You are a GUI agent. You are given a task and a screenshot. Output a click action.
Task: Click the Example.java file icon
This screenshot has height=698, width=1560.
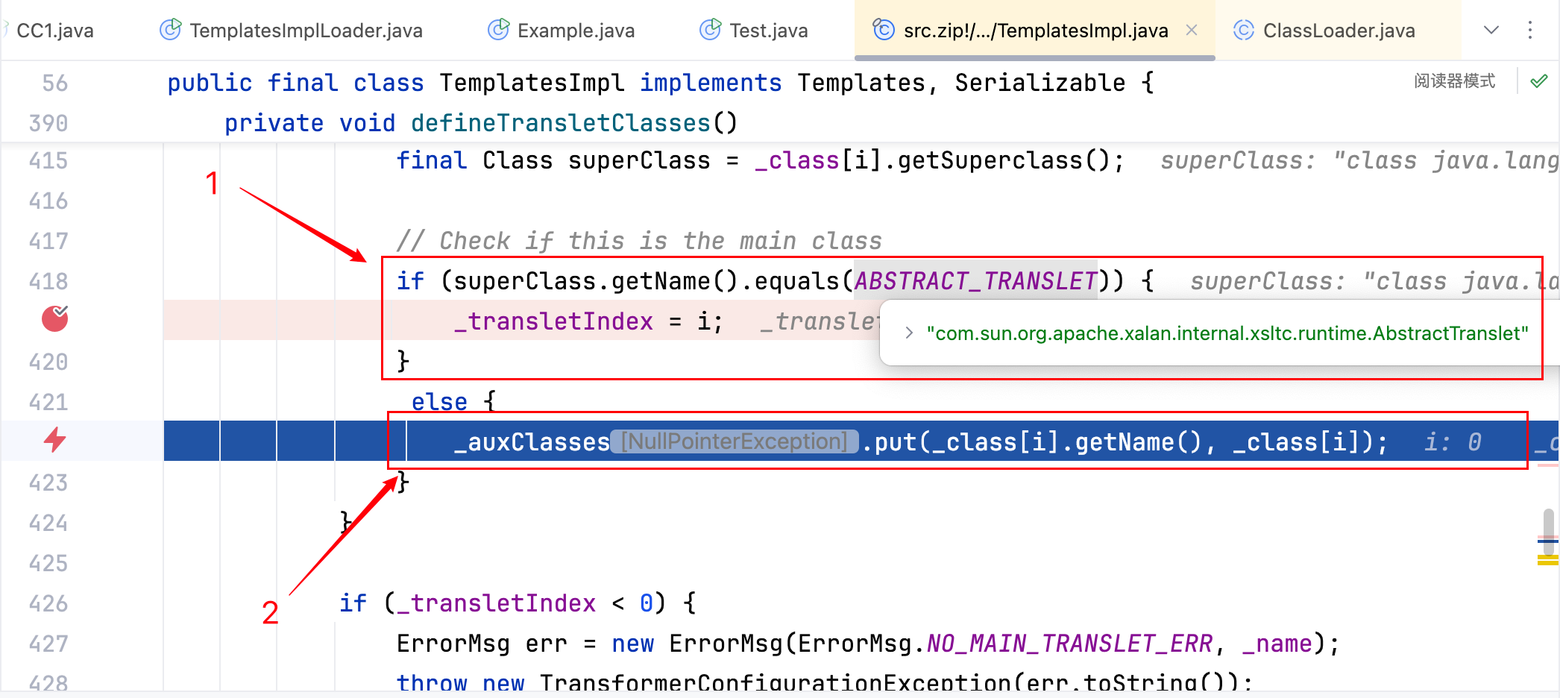(498, 30)
